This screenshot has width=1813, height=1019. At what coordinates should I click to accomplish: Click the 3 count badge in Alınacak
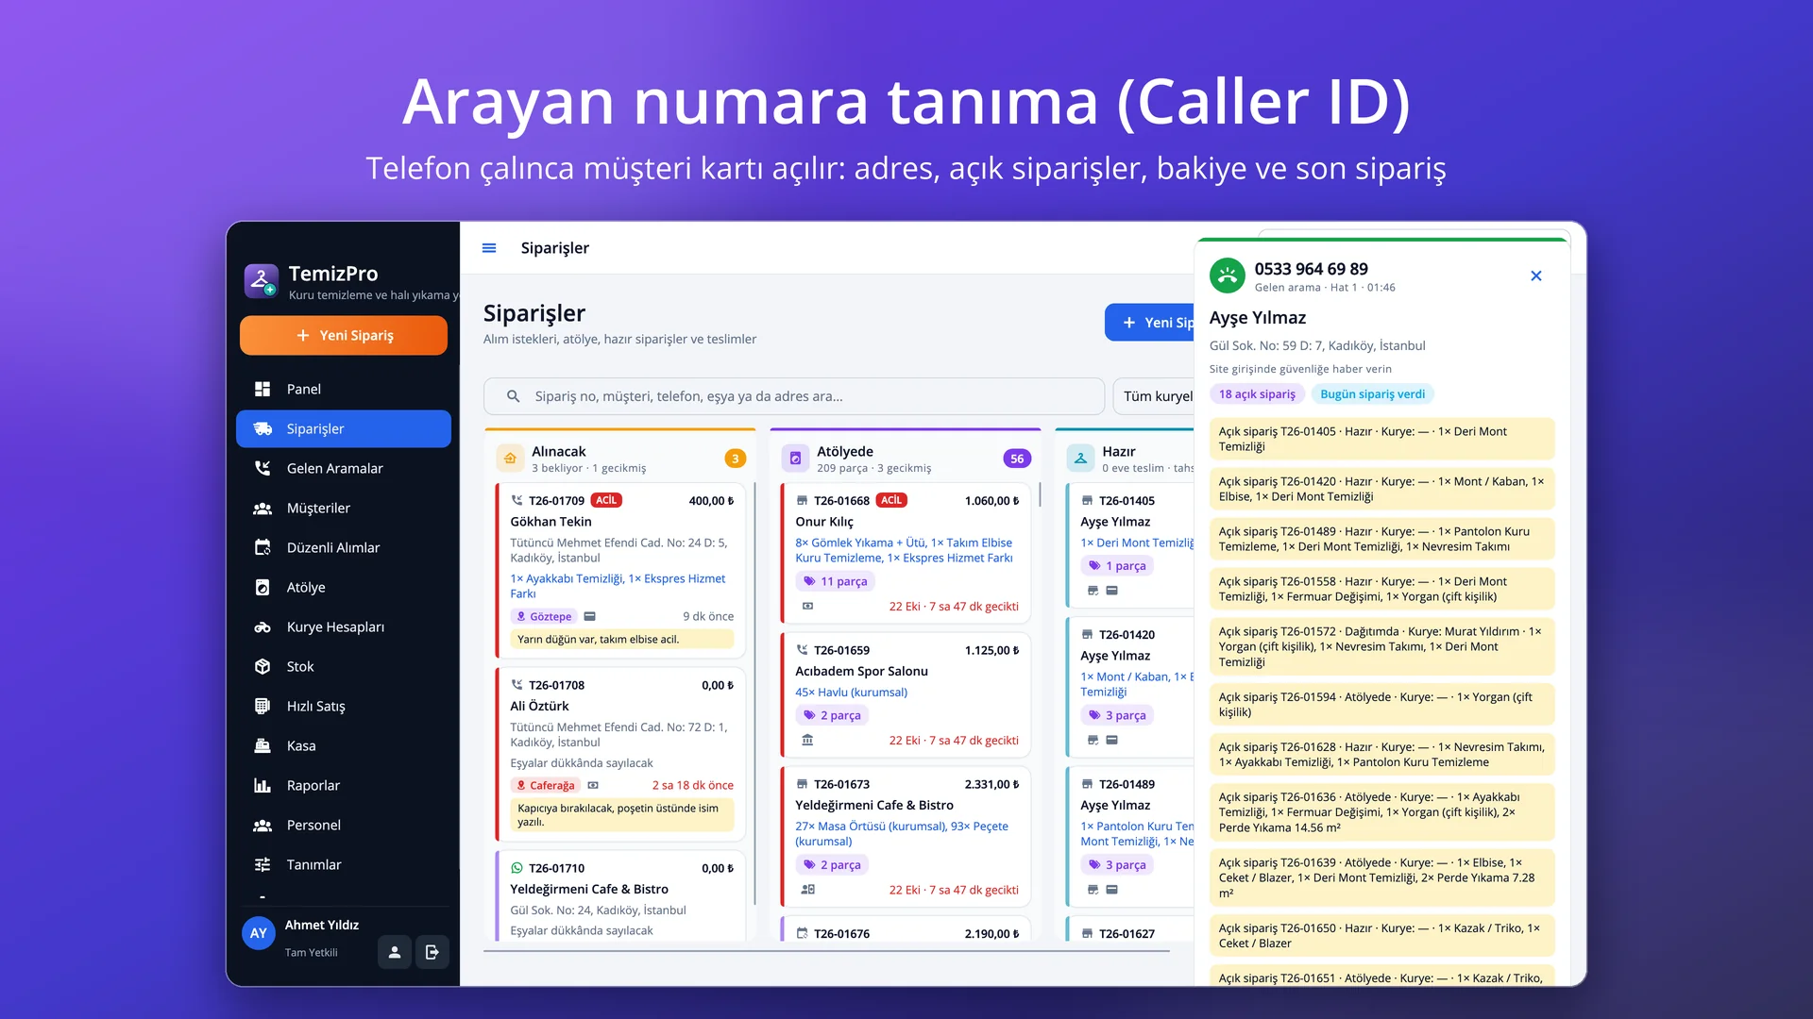(x=735, y=459)
